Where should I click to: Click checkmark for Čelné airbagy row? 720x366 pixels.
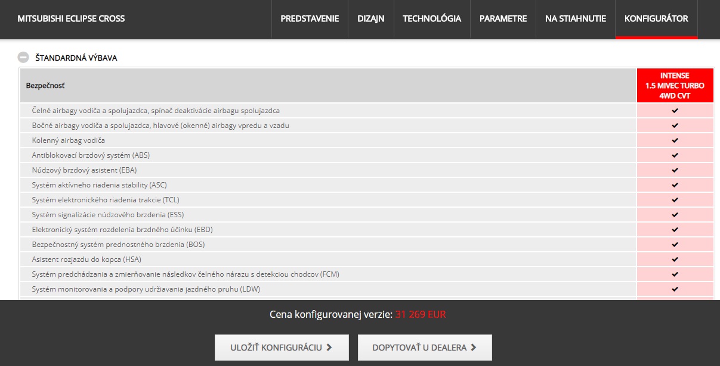tap(675, 111)
